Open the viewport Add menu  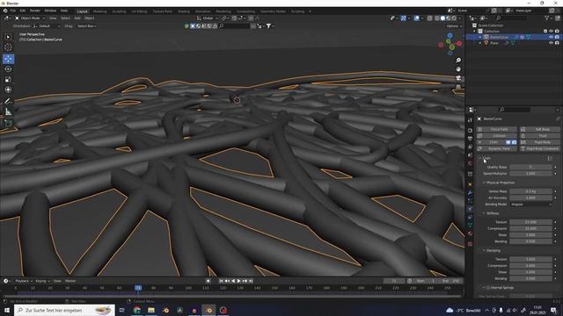pos(77,18)
